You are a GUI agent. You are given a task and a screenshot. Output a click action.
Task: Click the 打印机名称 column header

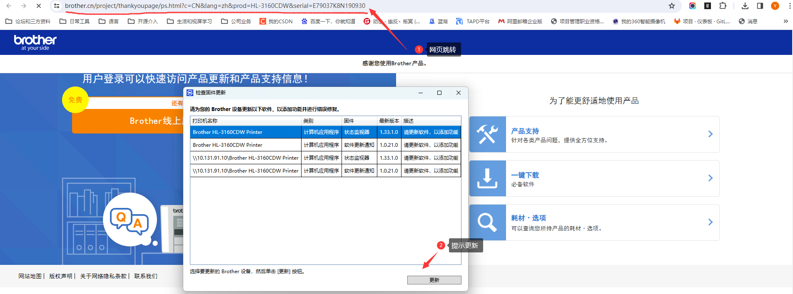click(x=246, y=121)
